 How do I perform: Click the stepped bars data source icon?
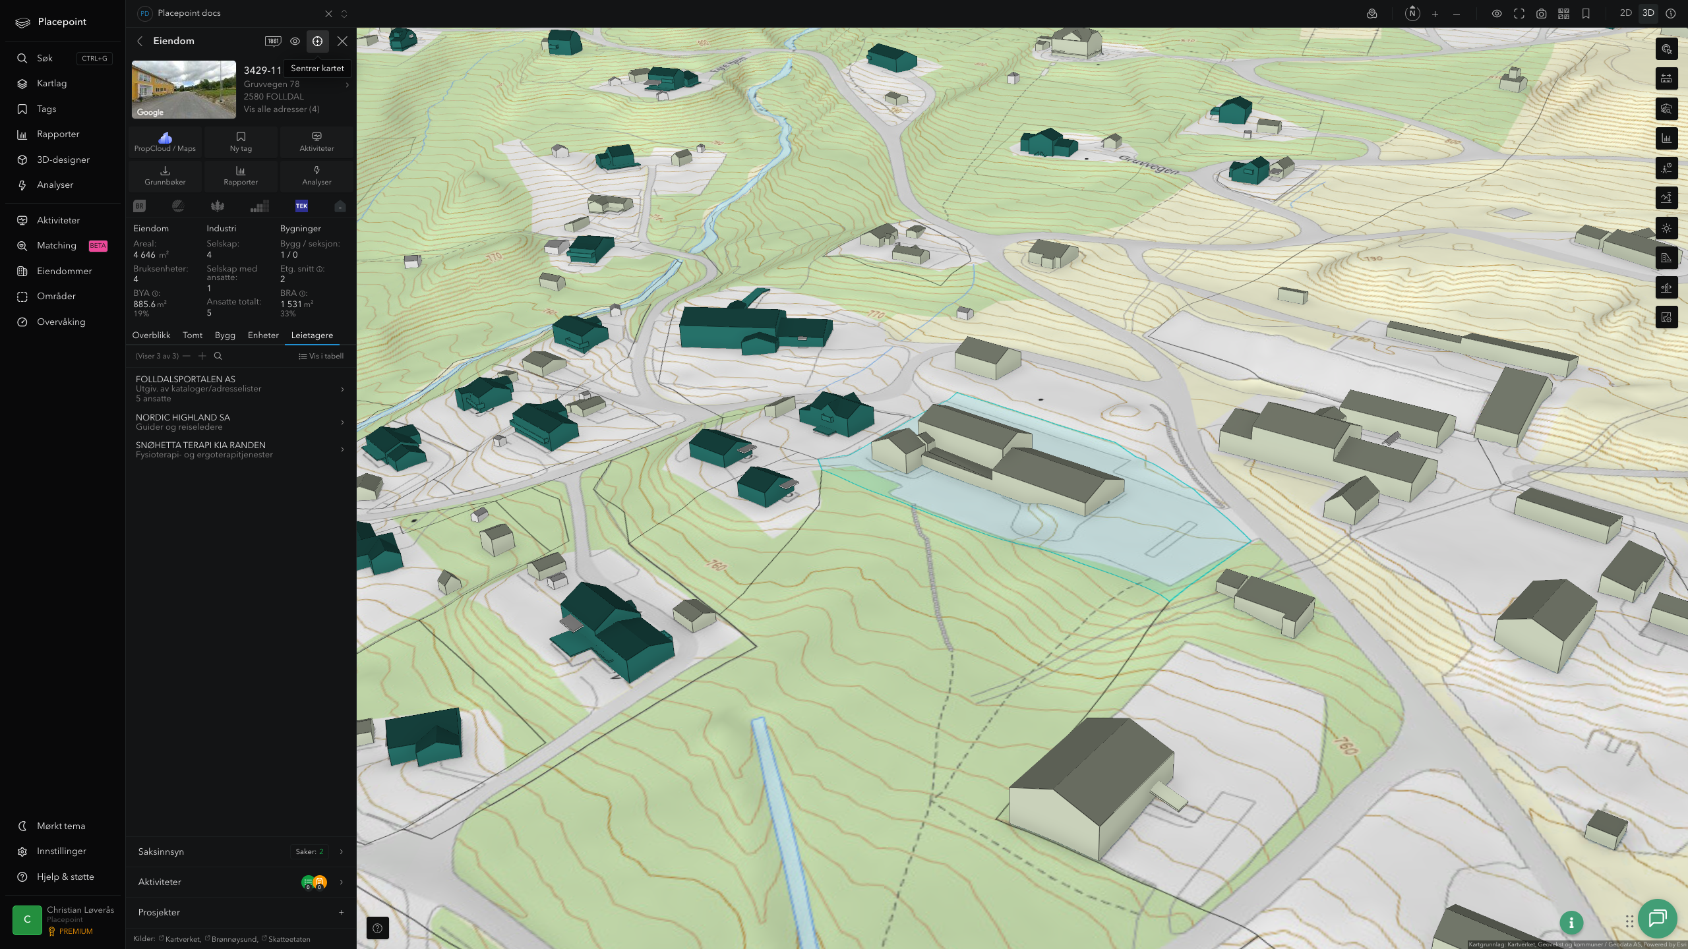(x=260, y=206)
